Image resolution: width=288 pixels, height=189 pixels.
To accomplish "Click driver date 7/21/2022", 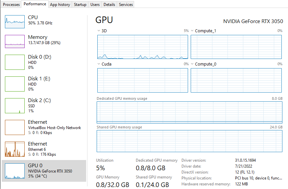I will click(244, 166).
